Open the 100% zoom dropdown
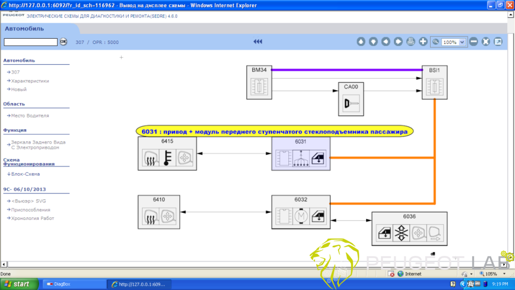 pyautogui.click(x=461, y=42)
